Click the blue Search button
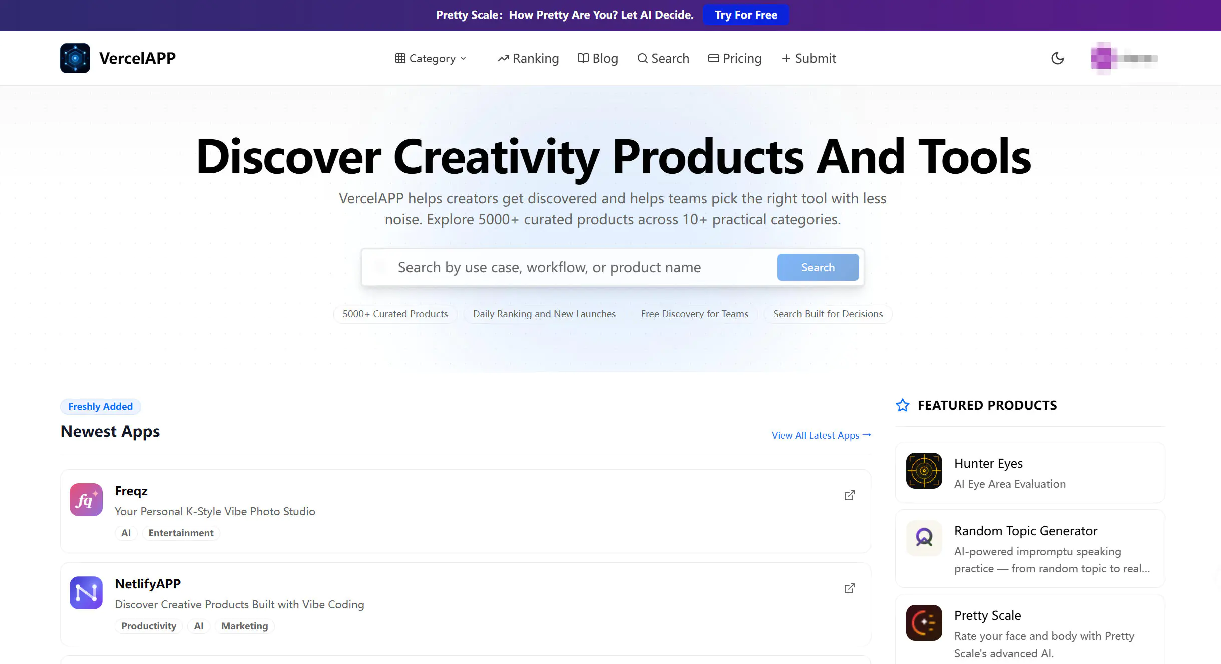 pos(818,267)
